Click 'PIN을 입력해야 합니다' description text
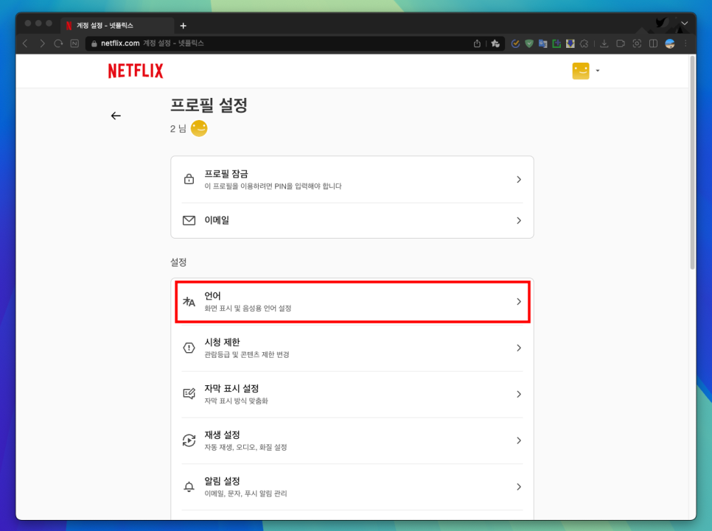 click(308, 186)
